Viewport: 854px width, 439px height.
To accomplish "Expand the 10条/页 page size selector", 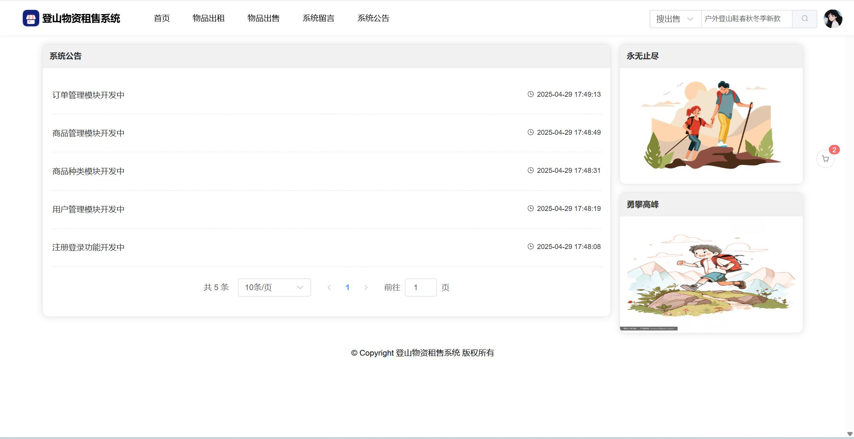I will coord(274,287).
